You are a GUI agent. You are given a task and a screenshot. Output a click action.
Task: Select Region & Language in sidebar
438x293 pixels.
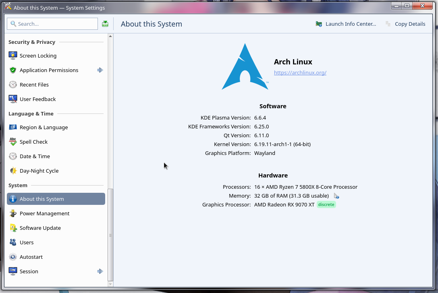pos(56,127)
